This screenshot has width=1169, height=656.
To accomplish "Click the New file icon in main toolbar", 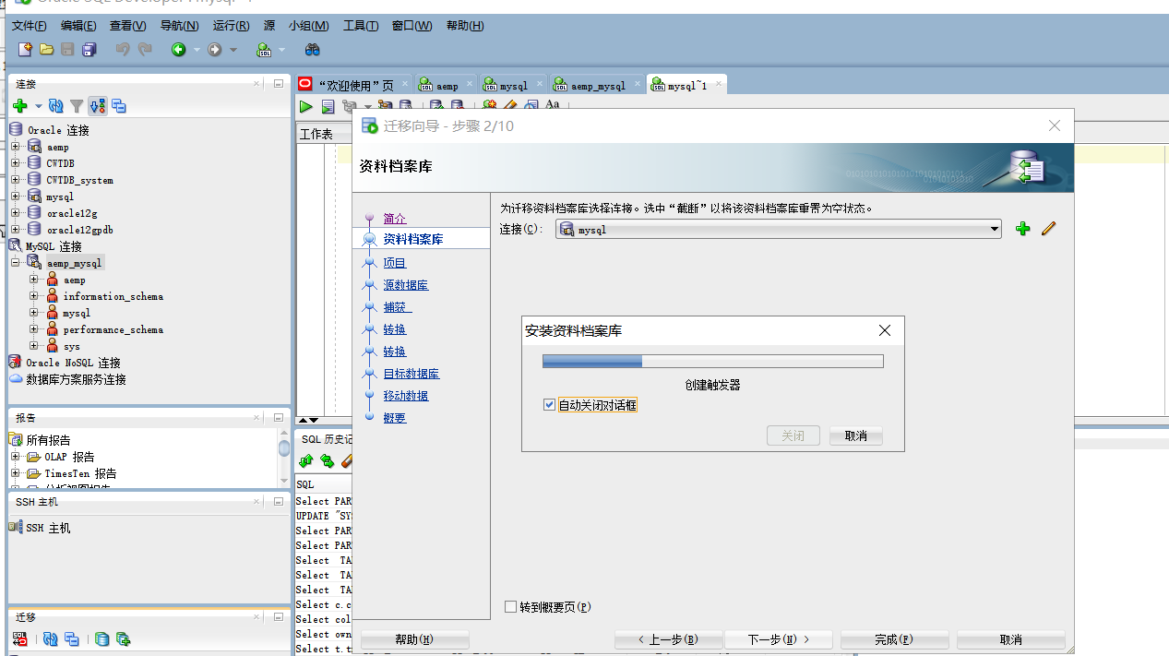I will [x=26, y=49].
